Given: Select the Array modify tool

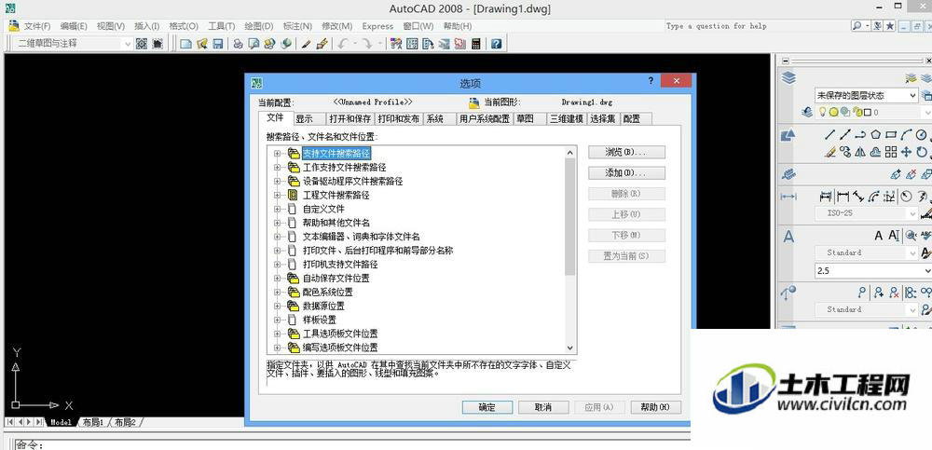Looking at the screenshot, I should pos(891,152).
